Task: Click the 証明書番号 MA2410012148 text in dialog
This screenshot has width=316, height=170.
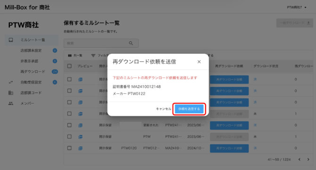Action: click(137, 87)
